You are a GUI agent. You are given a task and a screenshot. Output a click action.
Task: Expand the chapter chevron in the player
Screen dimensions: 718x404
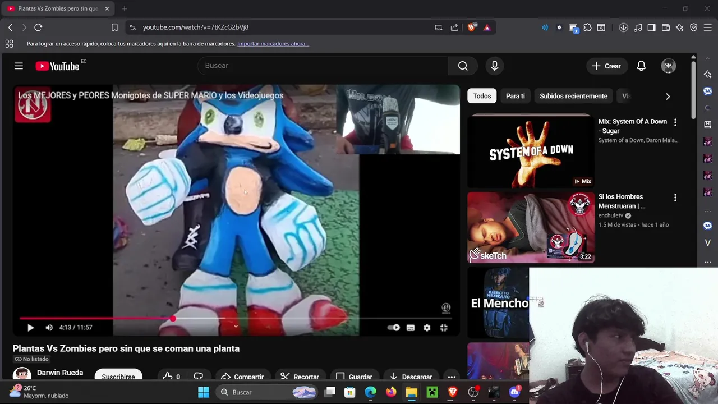236,326
